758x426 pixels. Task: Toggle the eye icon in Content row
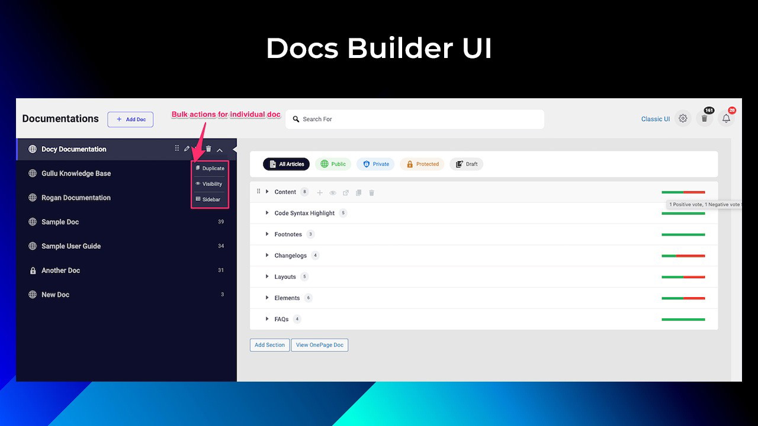click(x=333, y=193)
